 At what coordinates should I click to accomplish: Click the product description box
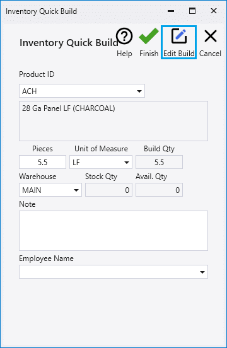(113, 121)
